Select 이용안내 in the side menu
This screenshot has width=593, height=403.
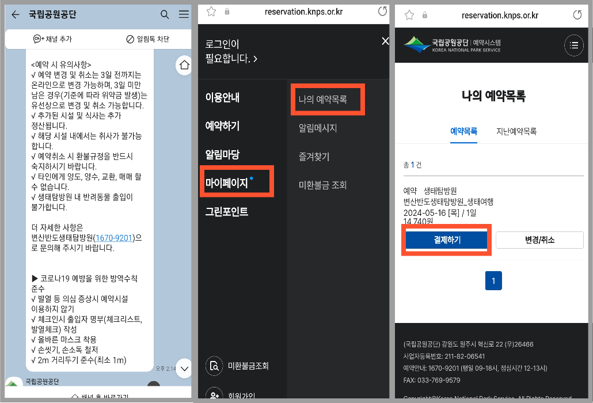[x=222, y=97]
